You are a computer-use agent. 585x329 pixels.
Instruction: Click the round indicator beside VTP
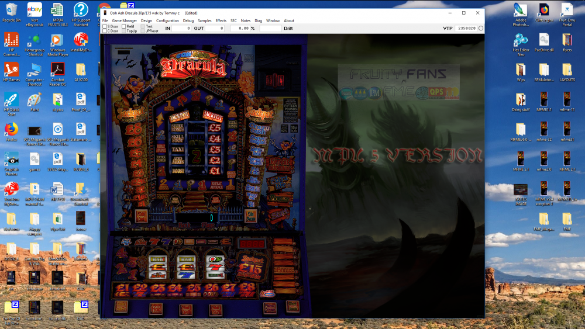[481, 28]
